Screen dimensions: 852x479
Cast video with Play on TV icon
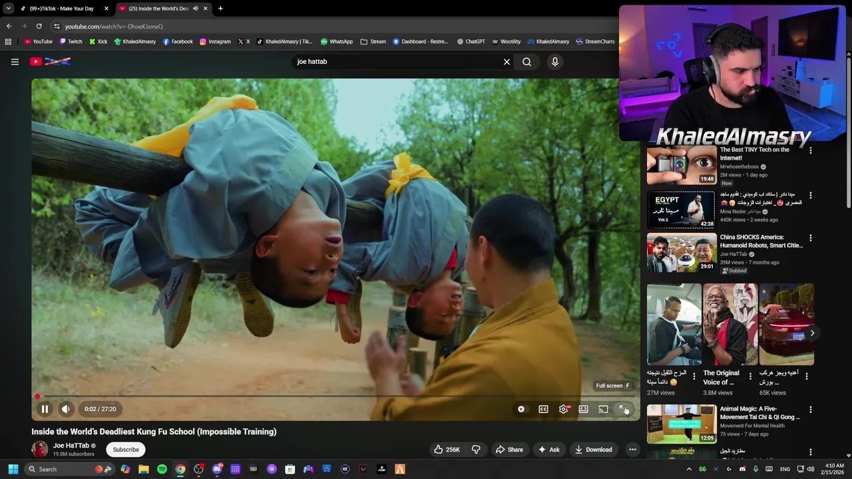(603, 409)
